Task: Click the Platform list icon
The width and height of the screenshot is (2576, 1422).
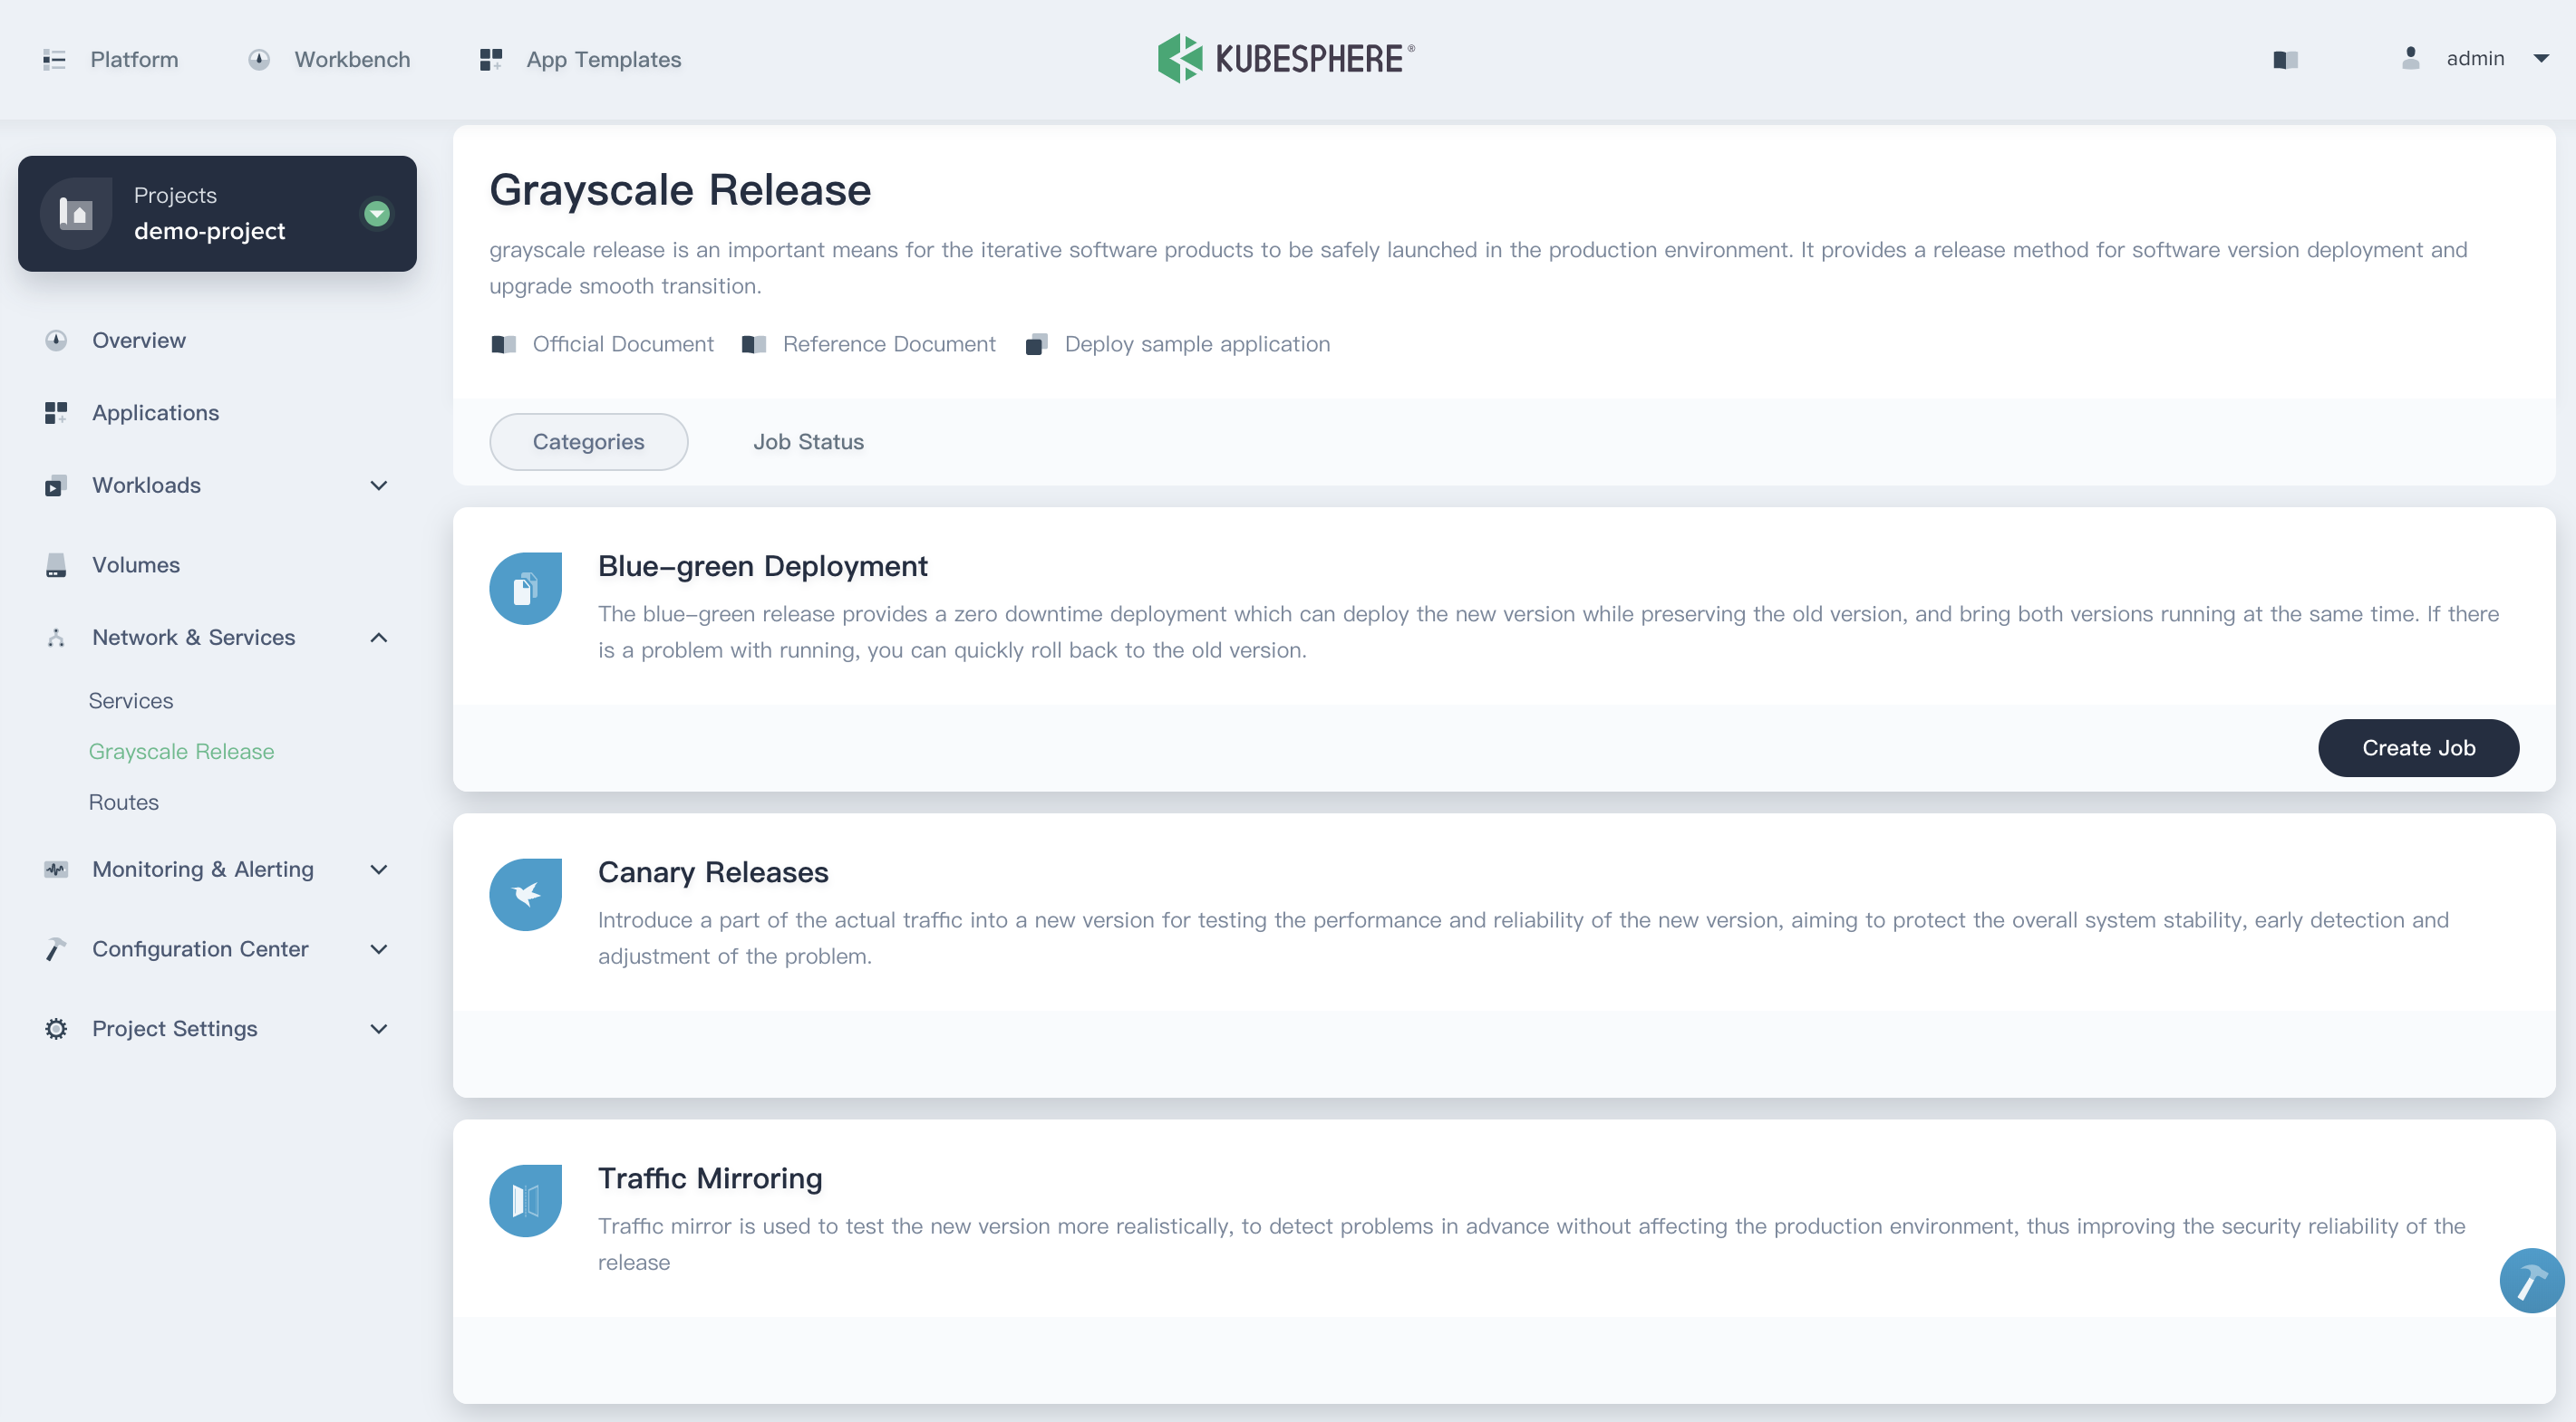Action: click(54, 59)
